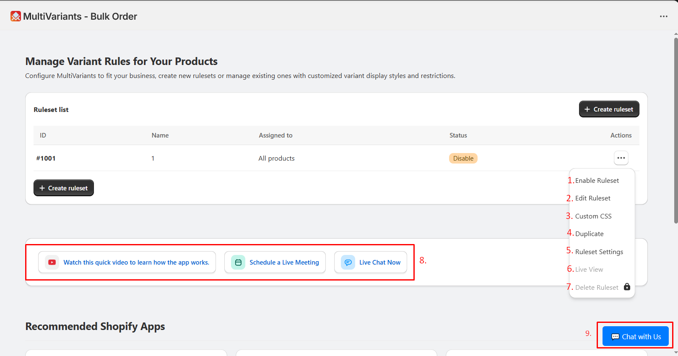The image size is (678, 356).
Task: Click the All products cell
Action: (276, 158)
